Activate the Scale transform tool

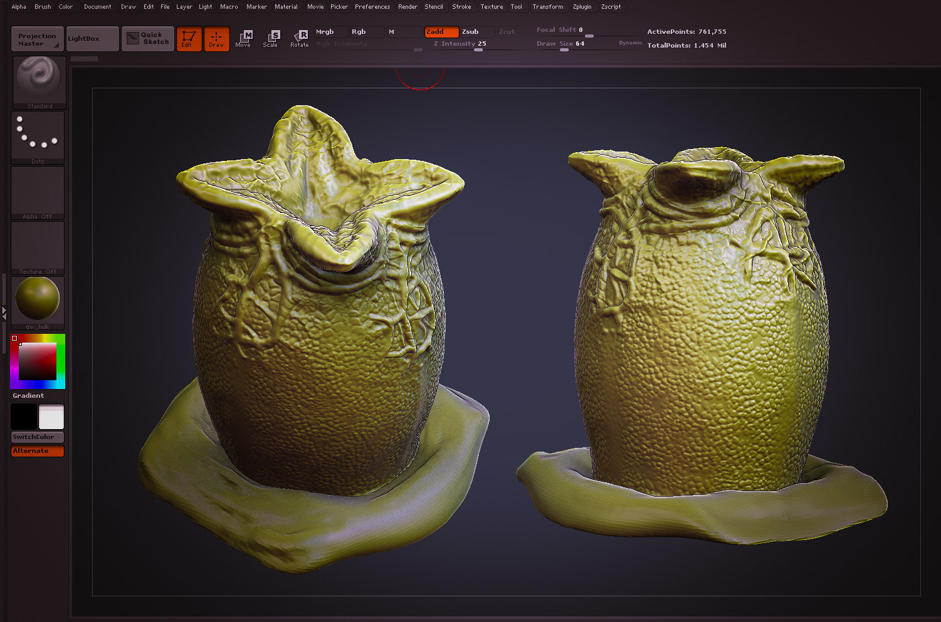(x=271, y=38)
